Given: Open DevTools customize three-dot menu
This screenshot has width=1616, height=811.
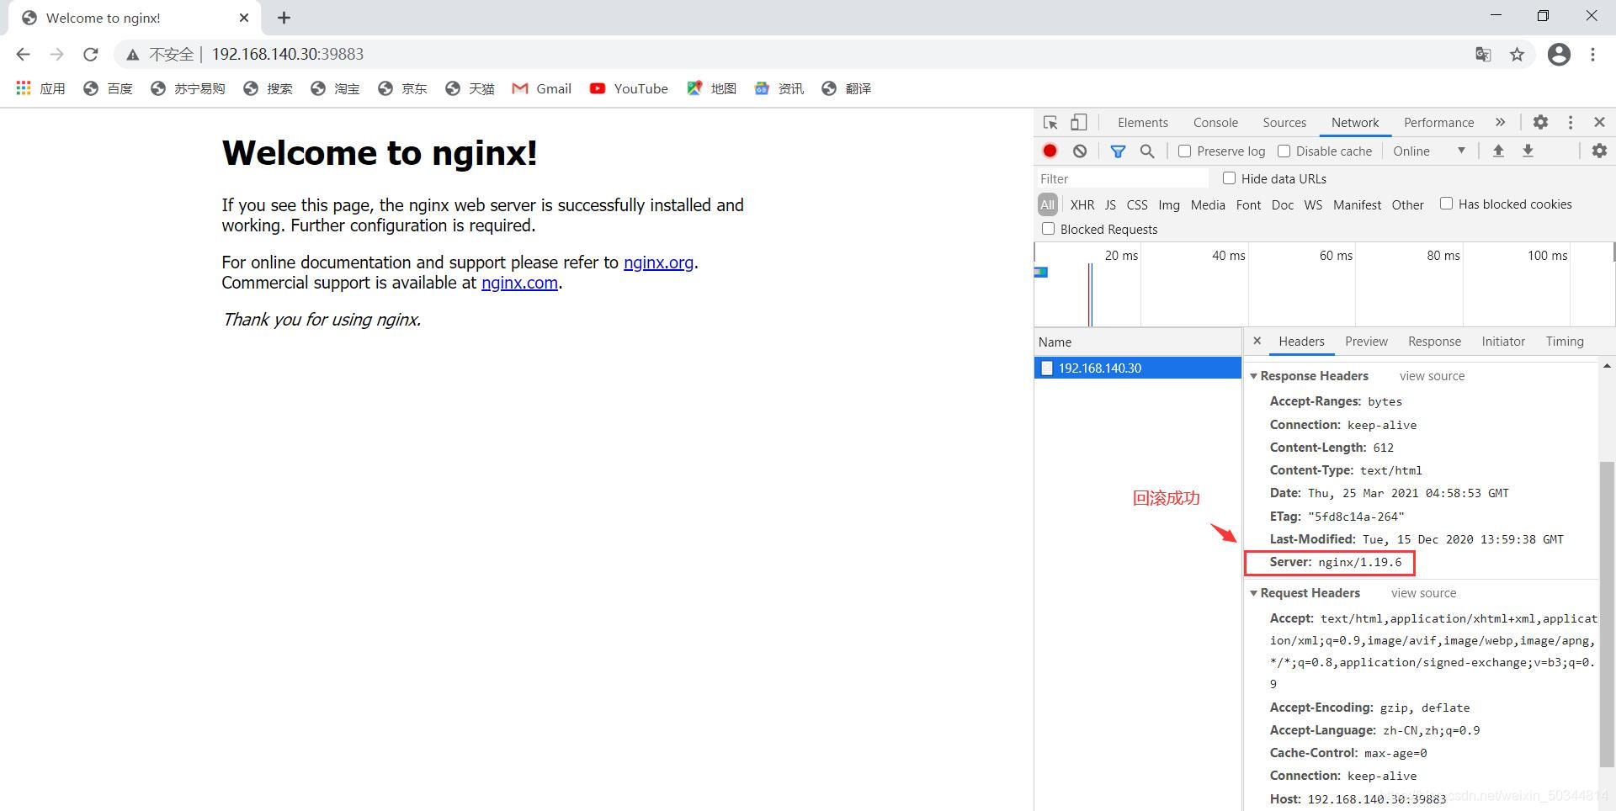Looking at the screenshot, I should pyautogui.click(x=1570, y=123).
